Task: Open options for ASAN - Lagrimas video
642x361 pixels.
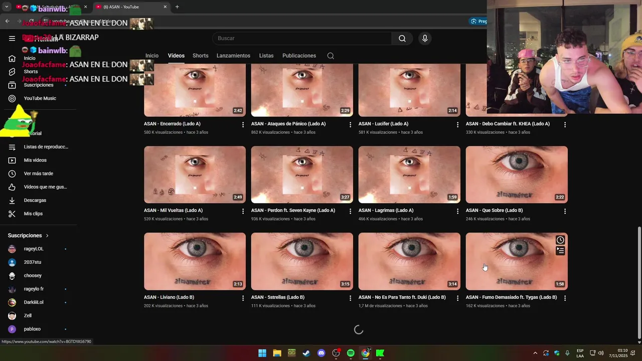Action: pyautogui.click(x=457, y=211)
